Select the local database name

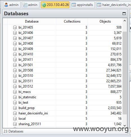tap(22, 119)
